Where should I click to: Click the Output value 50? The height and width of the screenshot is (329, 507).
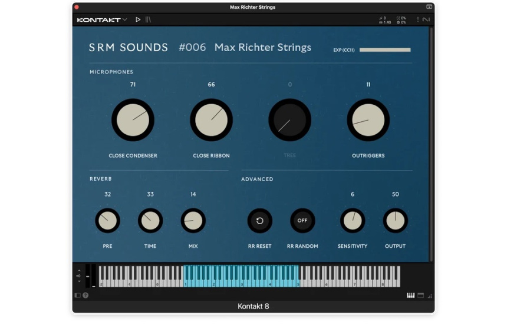[x=395, y=194]
